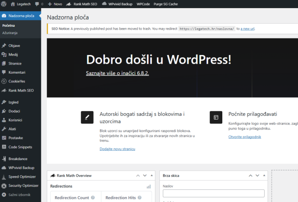This screenshot has height=202, width=298.
Task: Click the Izgled paintbrush icon
Action: (x=4, y=102)
